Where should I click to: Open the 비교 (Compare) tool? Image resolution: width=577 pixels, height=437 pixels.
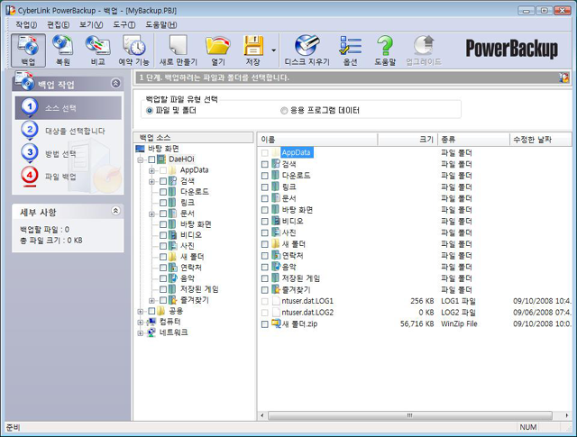click(97, 50)
